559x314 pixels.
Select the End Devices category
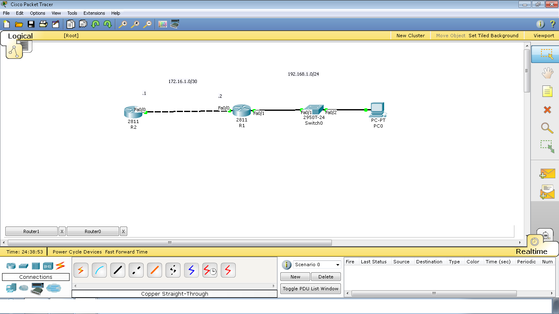tap(11, 289)
